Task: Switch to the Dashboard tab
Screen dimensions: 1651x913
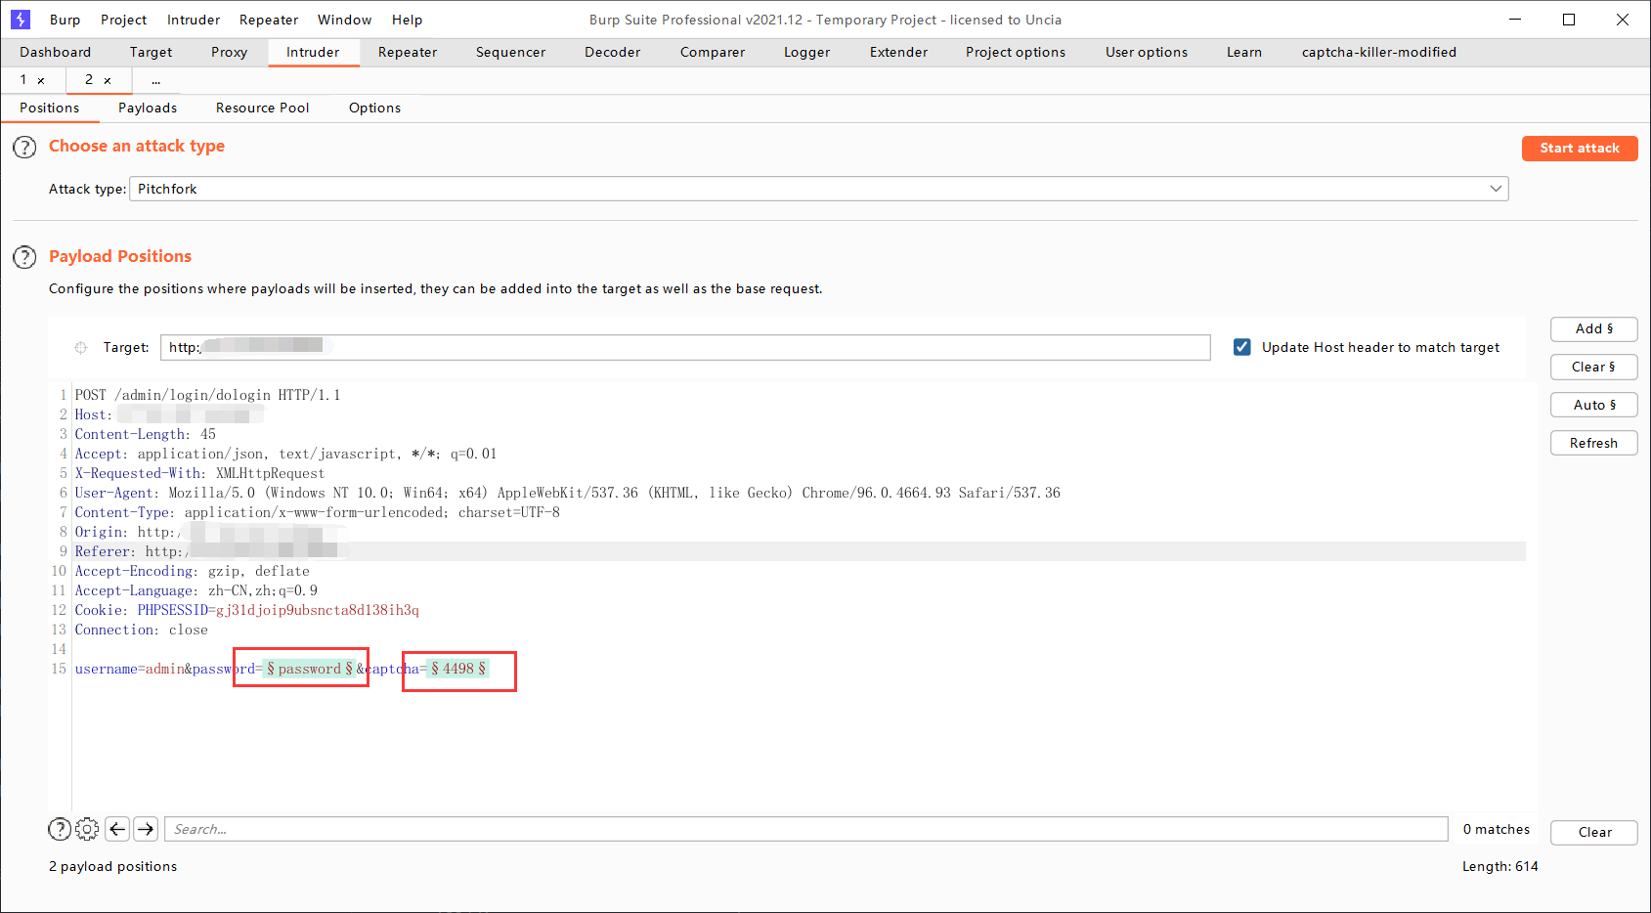Action: 56,52
